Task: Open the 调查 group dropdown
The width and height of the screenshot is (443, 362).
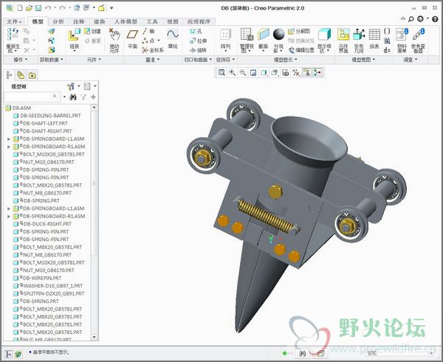Action: (x=410, y=60)
